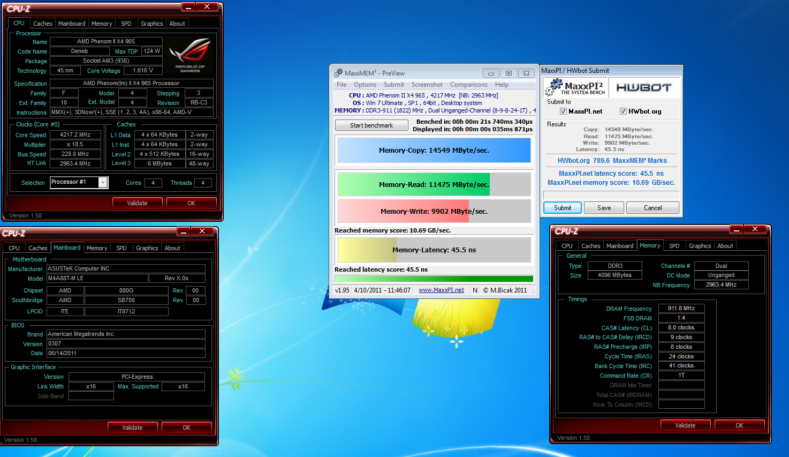Click the red Memory-Write result bar
Screen dimensions: 789x457
click(434, 211)
